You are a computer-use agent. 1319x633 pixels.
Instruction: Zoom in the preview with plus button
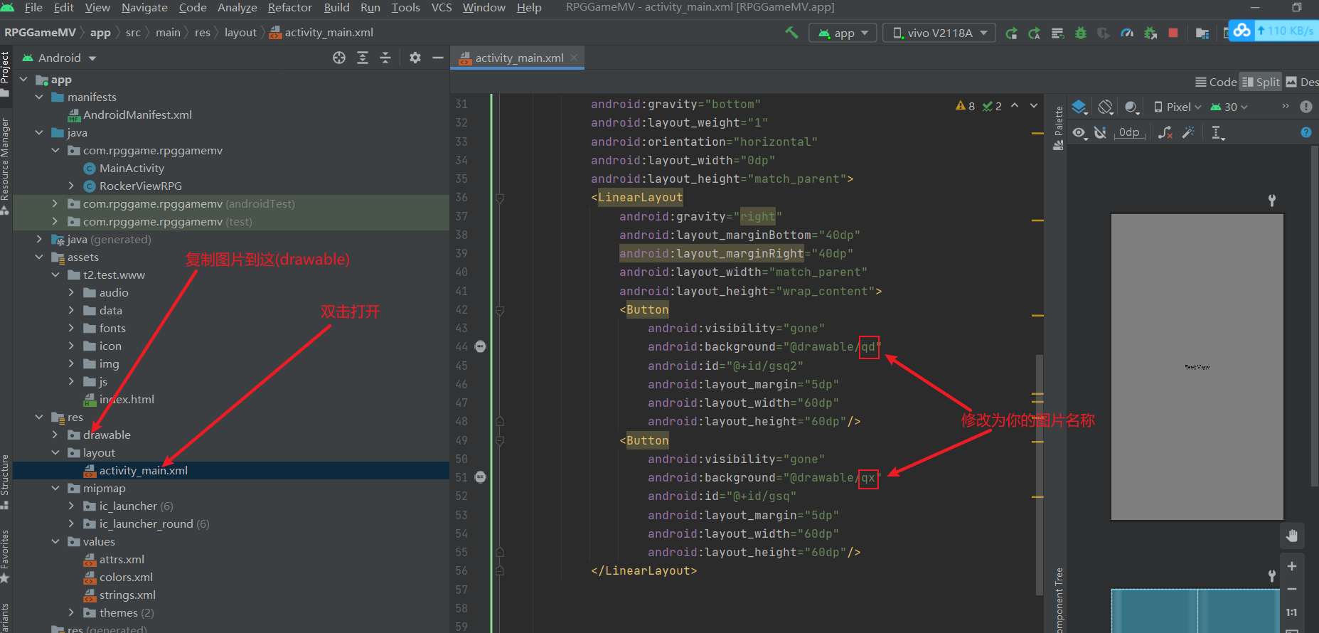point(1292,566)
